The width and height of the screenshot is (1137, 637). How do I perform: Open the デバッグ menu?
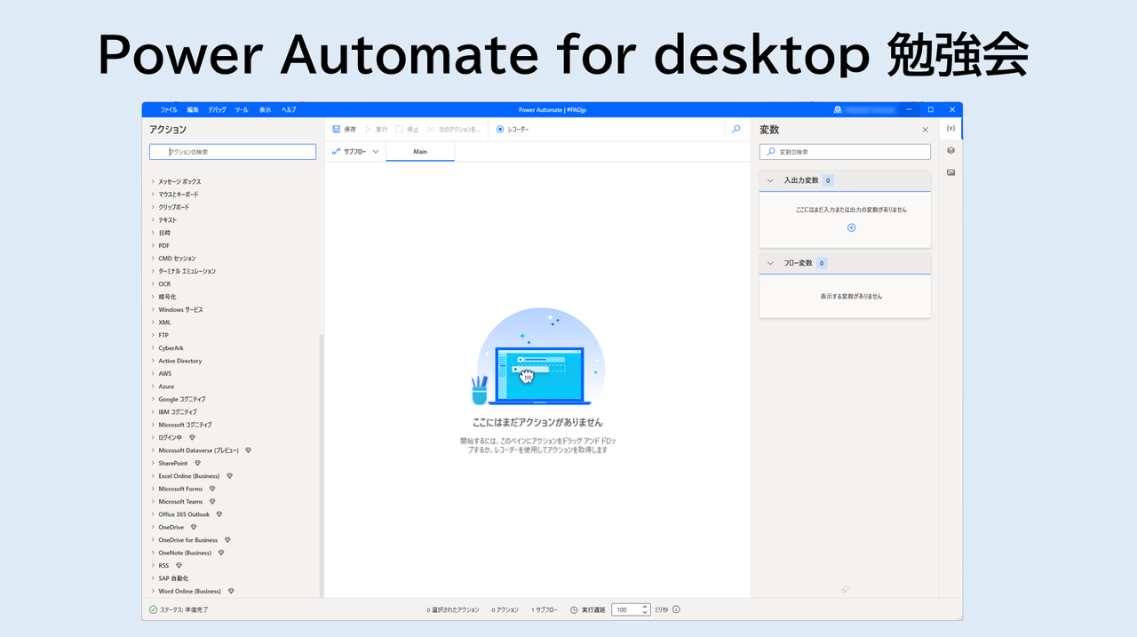pyautogui.click(x=216, y=109)
